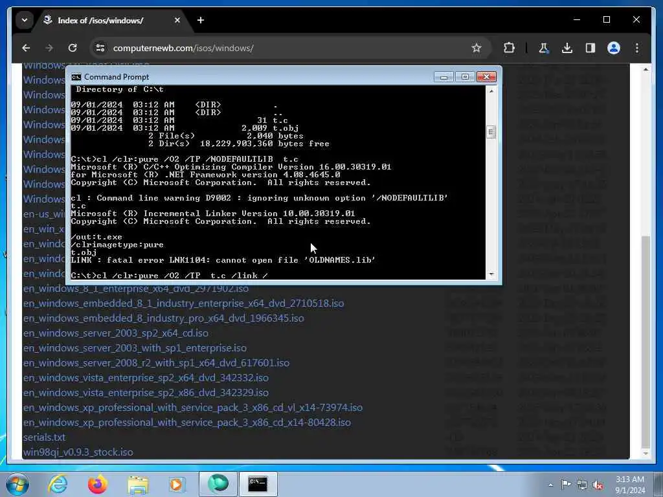Image resolution: width=663 pixels, height=497 pixels.
Task: Open the serials.txt link
Action: [45, 437]
